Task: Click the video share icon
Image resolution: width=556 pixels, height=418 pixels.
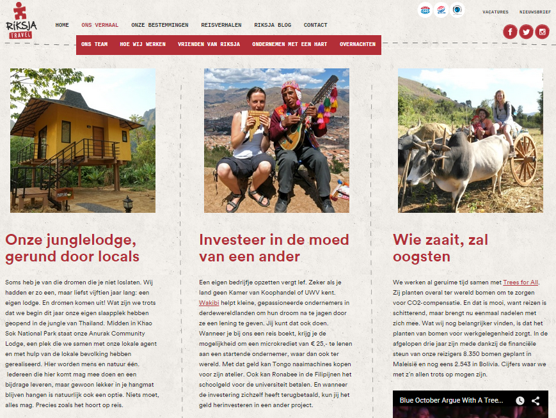Action: (x=536, y=401)
